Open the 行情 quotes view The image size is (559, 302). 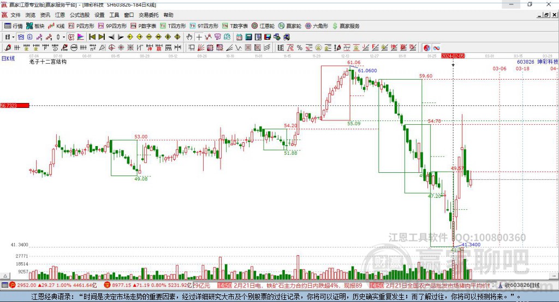click(14, 26)
